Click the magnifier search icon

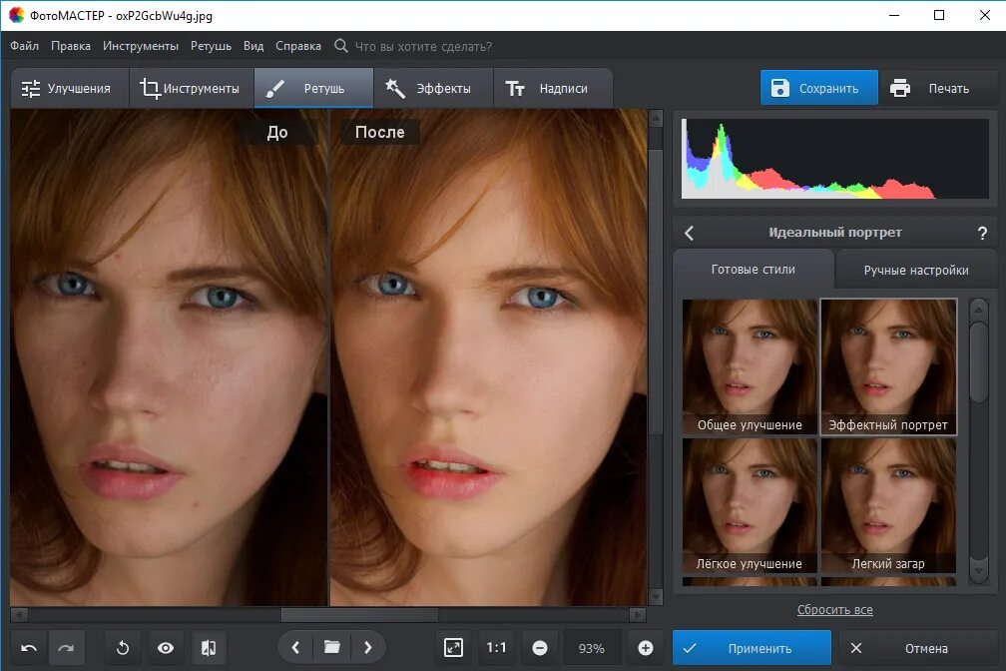click(341, 46)
